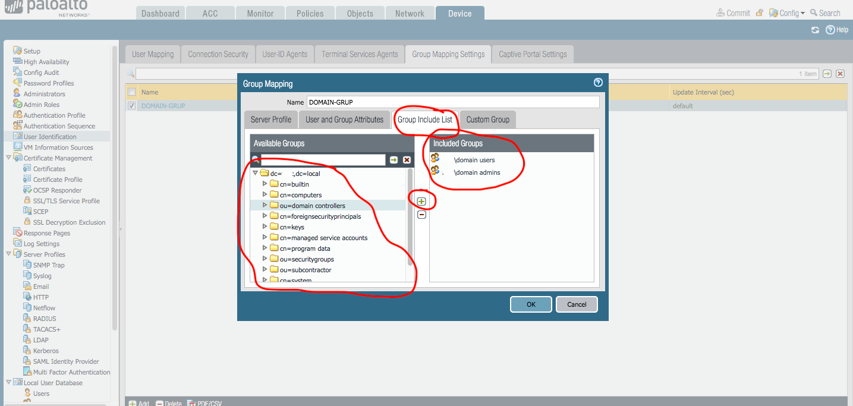Click the minus remove-group icon

pyautogui.click(x=421, y=215)
